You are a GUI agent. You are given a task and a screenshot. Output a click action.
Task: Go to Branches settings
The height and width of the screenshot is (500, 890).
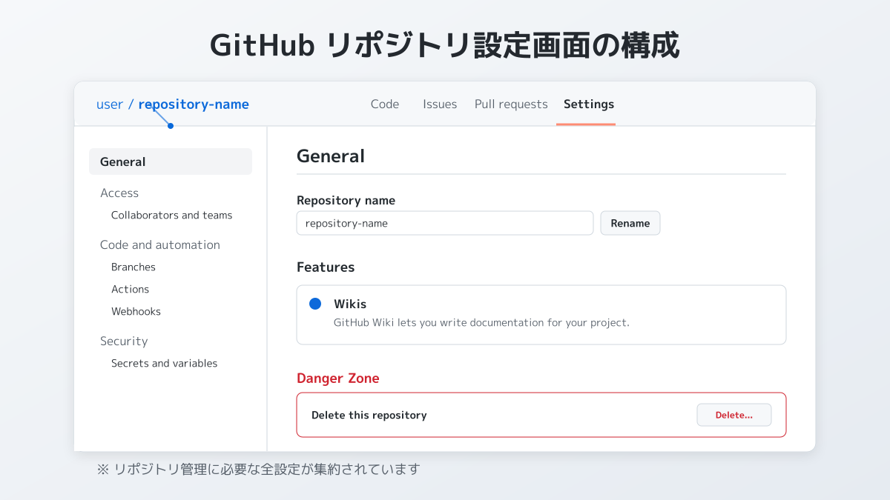point(133,267)
